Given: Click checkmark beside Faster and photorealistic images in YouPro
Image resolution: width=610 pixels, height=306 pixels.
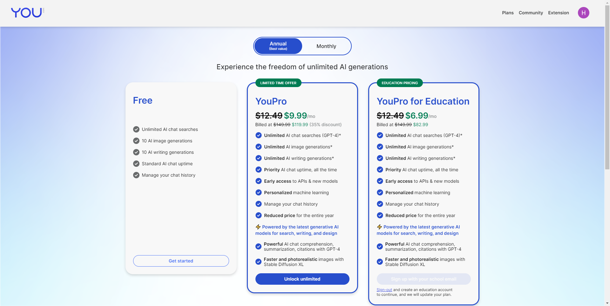Looking at the screenshot, I should point(259,262).
